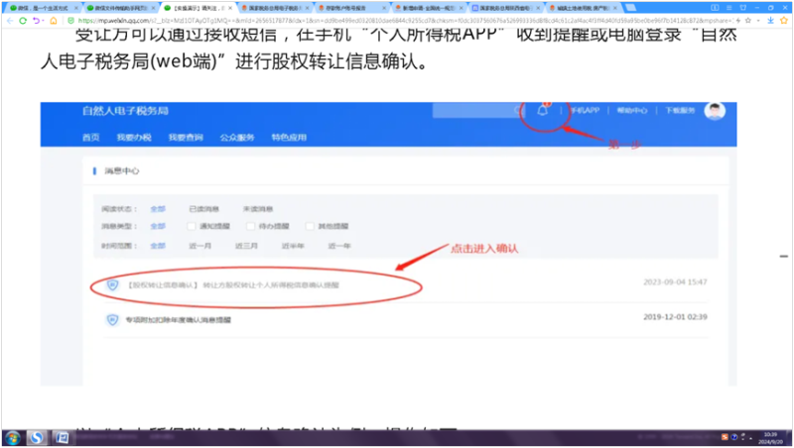
Task: Click the browser back arrow
Action: click(x=9, y=20)
